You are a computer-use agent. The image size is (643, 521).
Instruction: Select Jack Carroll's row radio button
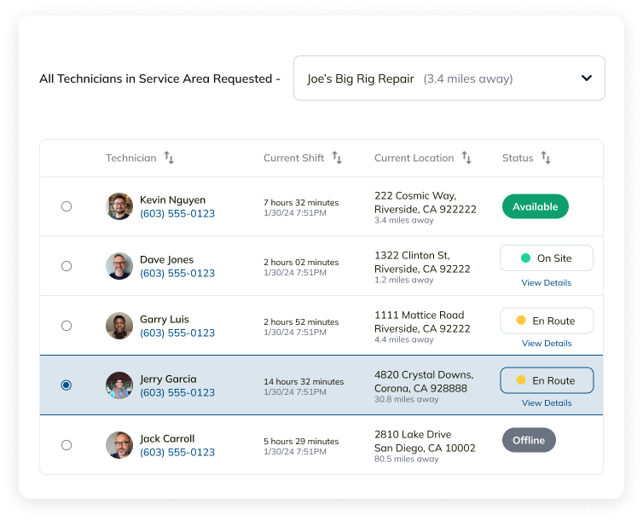click(x=67, y=445)
